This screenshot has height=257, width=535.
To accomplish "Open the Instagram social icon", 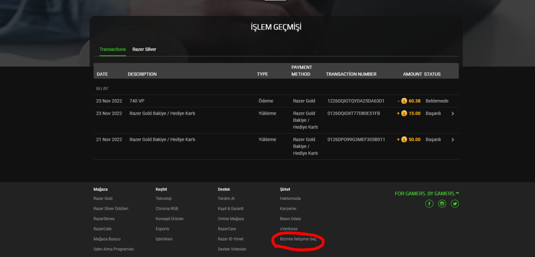I will 442,204.
